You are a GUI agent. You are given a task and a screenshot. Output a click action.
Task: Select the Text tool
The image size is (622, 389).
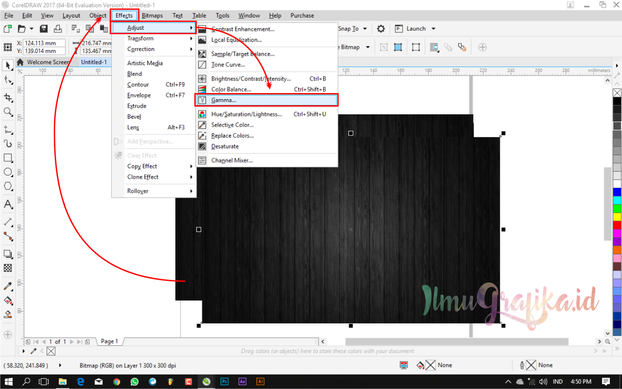(x=7, y=204)
